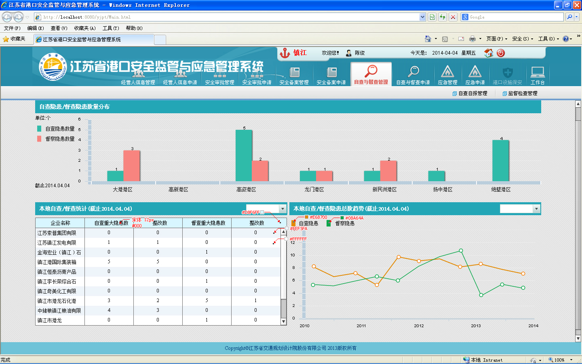Click the table scrollbar down arrow

tap(284, 322)
